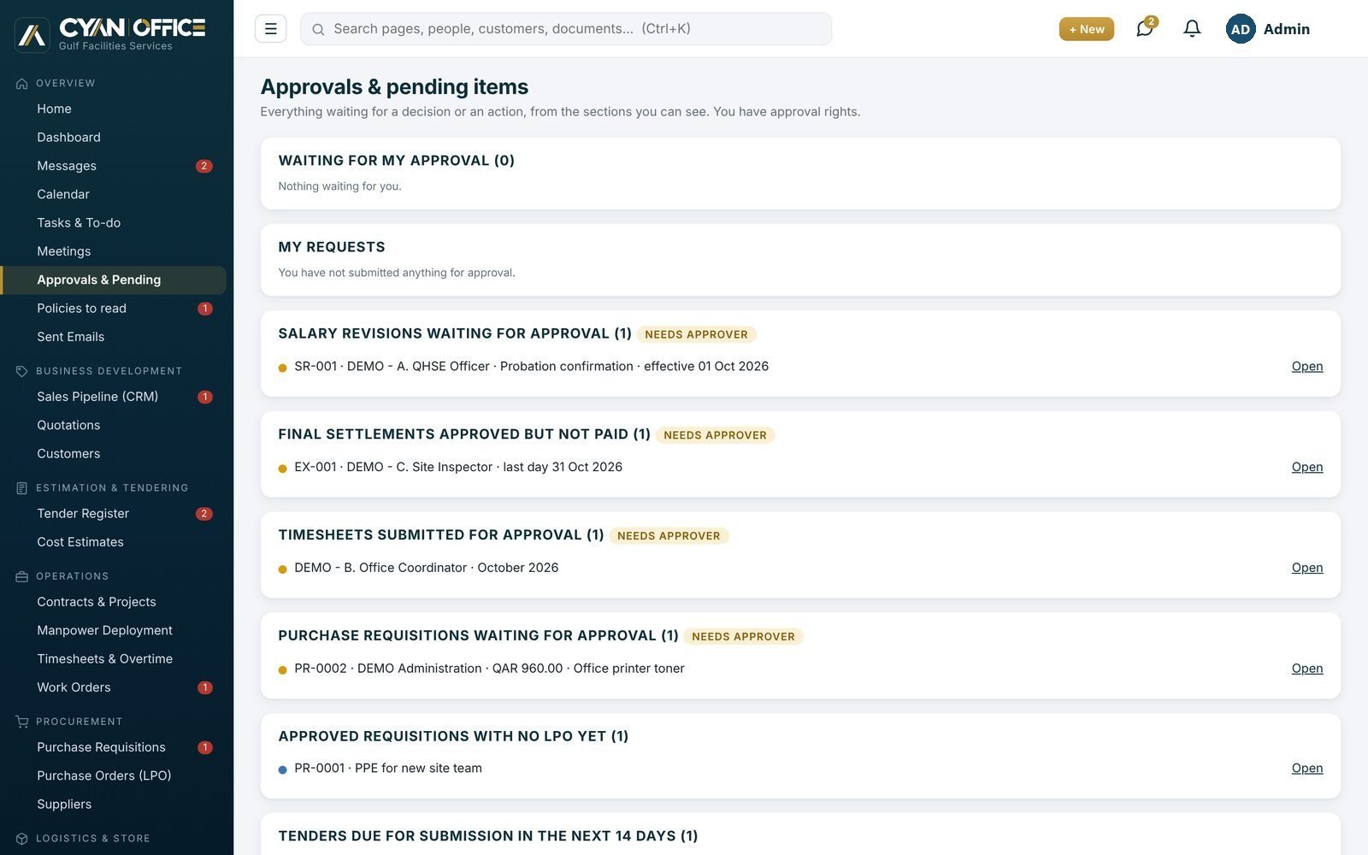Click the Work Orders badge
Screen dimensions: 1368x855
click(204, 687)
